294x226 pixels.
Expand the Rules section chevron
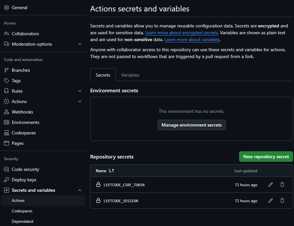tap(80, 91)
